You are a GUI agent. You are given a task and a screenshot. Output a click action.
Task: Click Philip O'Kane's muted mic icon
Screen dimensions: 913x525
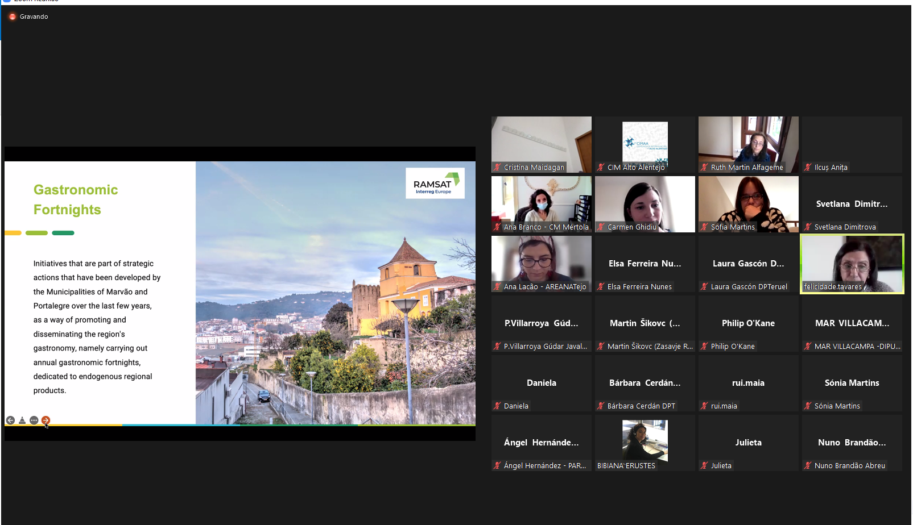tap(704, 346)
